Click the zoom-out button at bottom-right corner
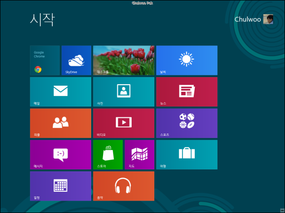This screenshot has width=285, height=213. [x=282, y=210]
